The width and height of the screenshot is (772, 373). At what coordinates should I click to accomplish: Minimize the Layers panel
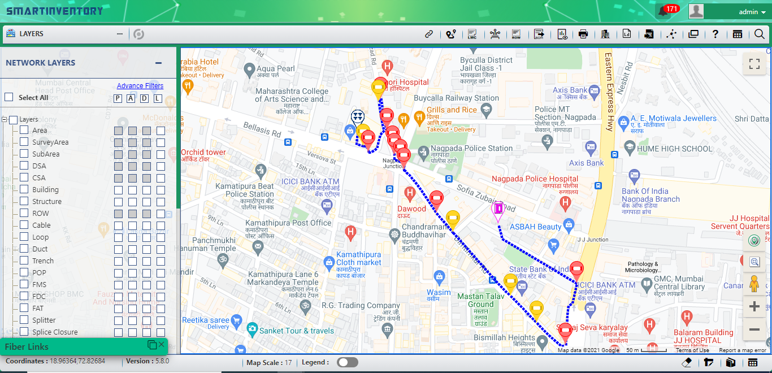pos(120,34)
